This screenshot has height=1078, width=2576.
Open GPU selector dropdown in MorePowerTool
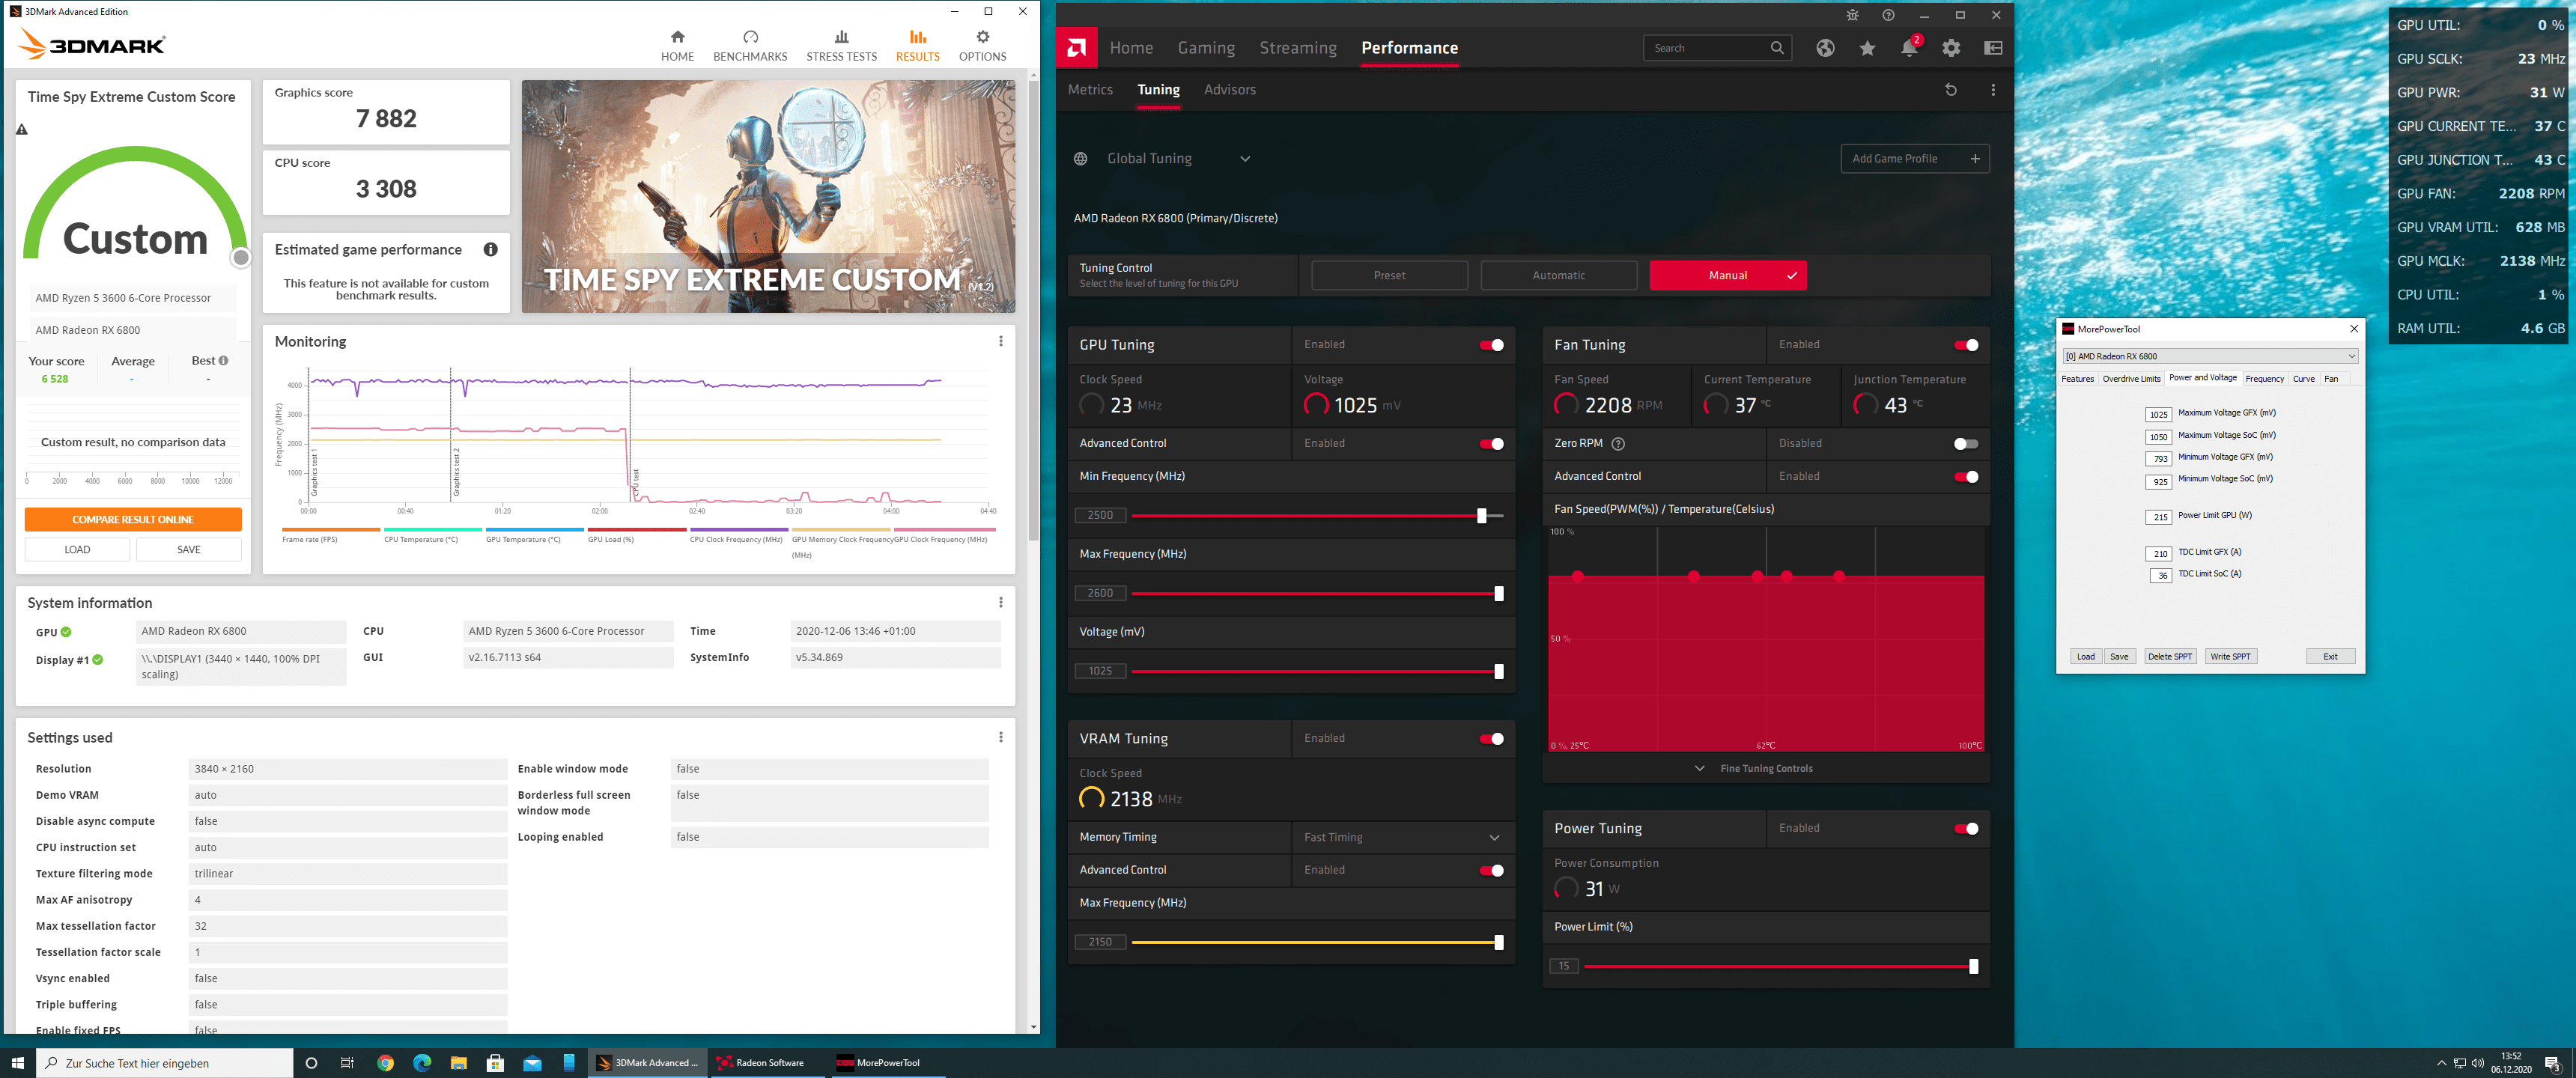[x=2210, y=356]
